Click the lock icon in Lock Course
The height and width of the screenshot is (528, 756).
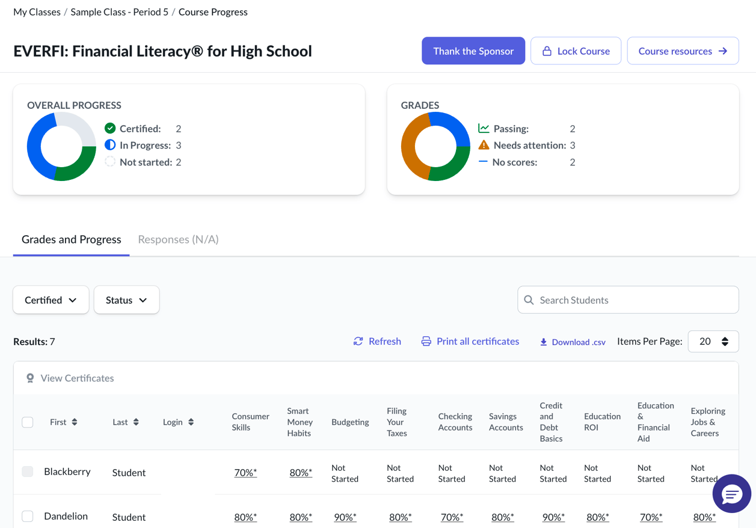pos(547,51)
